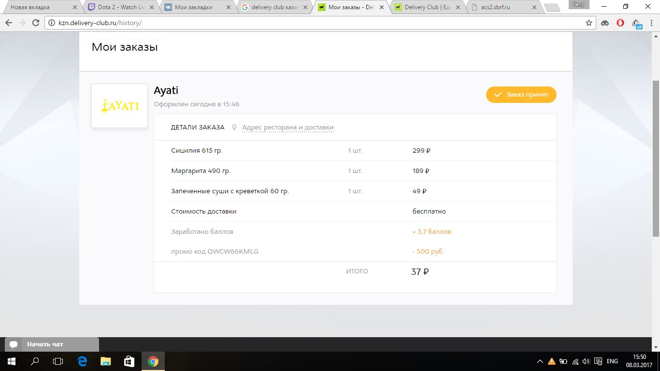The image size is (660, 371).
Task: Reload the page with refresh icon
Action: point(36,23)
